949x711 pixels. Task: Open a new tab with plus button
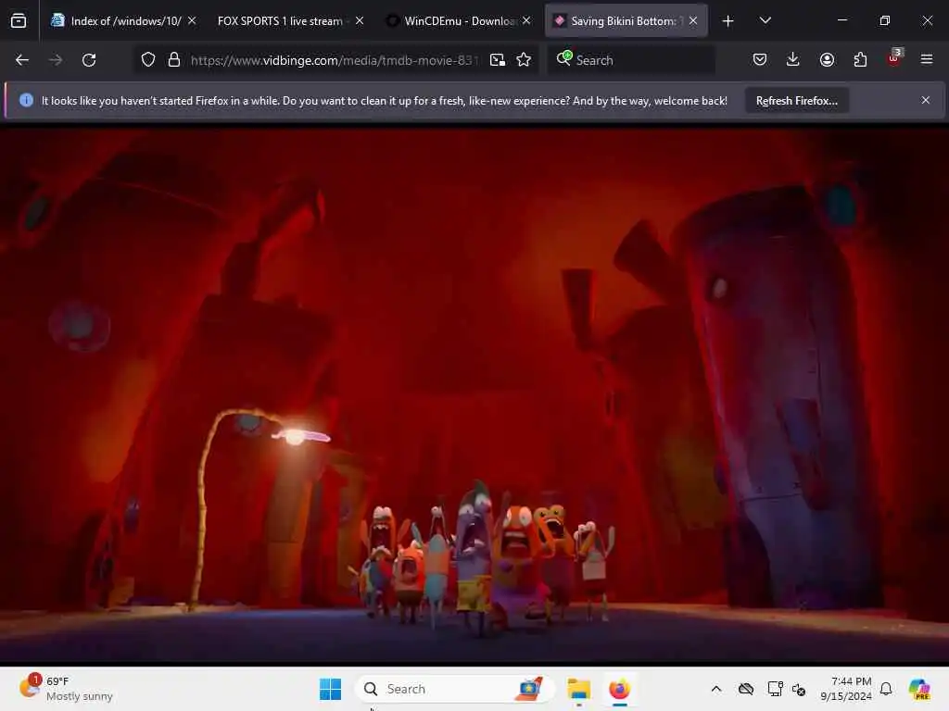728,21
